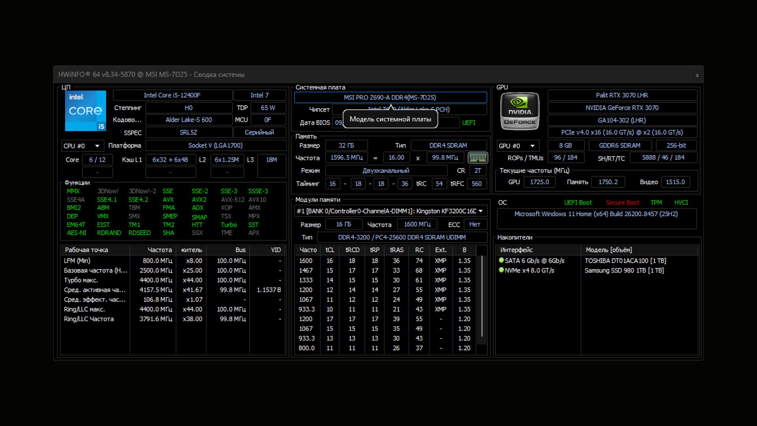This screenshot has height=426, width=757.
Task: Click the '560' tRFC value
Action: (x=477, y=184)
